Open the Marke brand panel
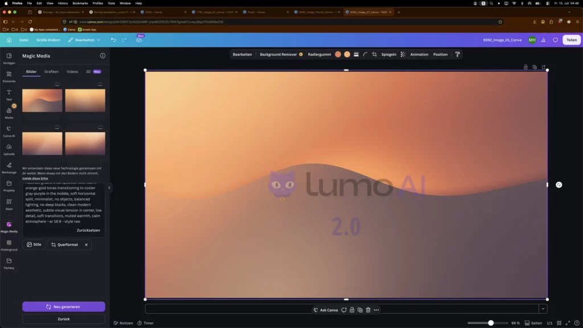The width and height of the screenshot is (583, 328). (x=9, y=113)
